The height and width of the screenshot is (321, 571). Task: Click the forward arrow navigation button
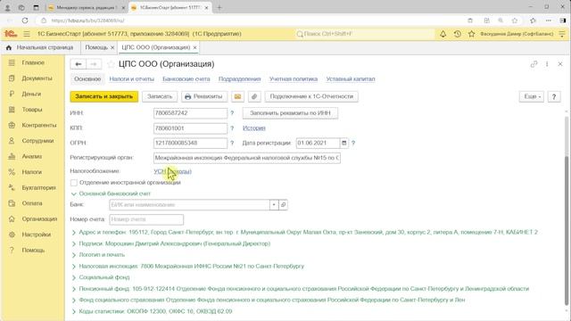[94, 64]
